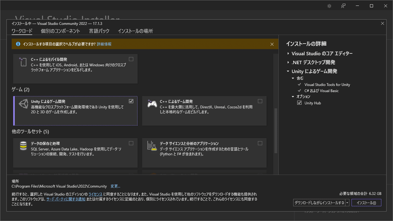
Task: Collapse the 含む section arrow
Action: 293,78
